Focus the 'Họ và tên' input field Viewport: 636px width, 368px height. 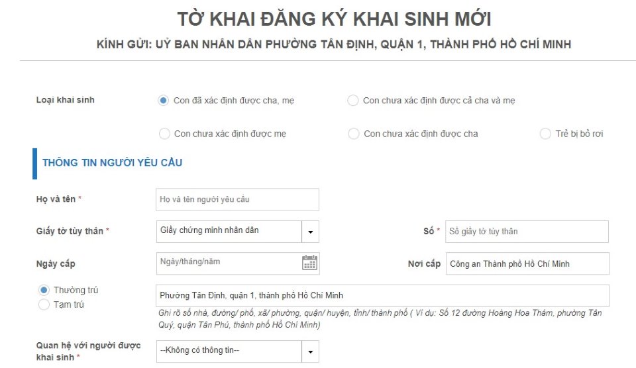pyautogui.click(x=237, y=199)
